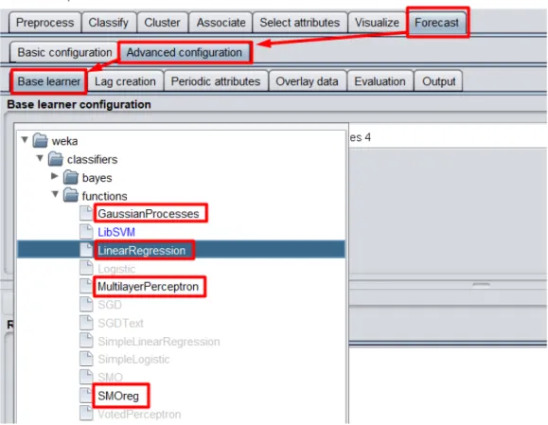Click the SimpleLogistic file icon
Viewport: 548px width, 425px height.
pyautogui.click(x=86, y=359)
